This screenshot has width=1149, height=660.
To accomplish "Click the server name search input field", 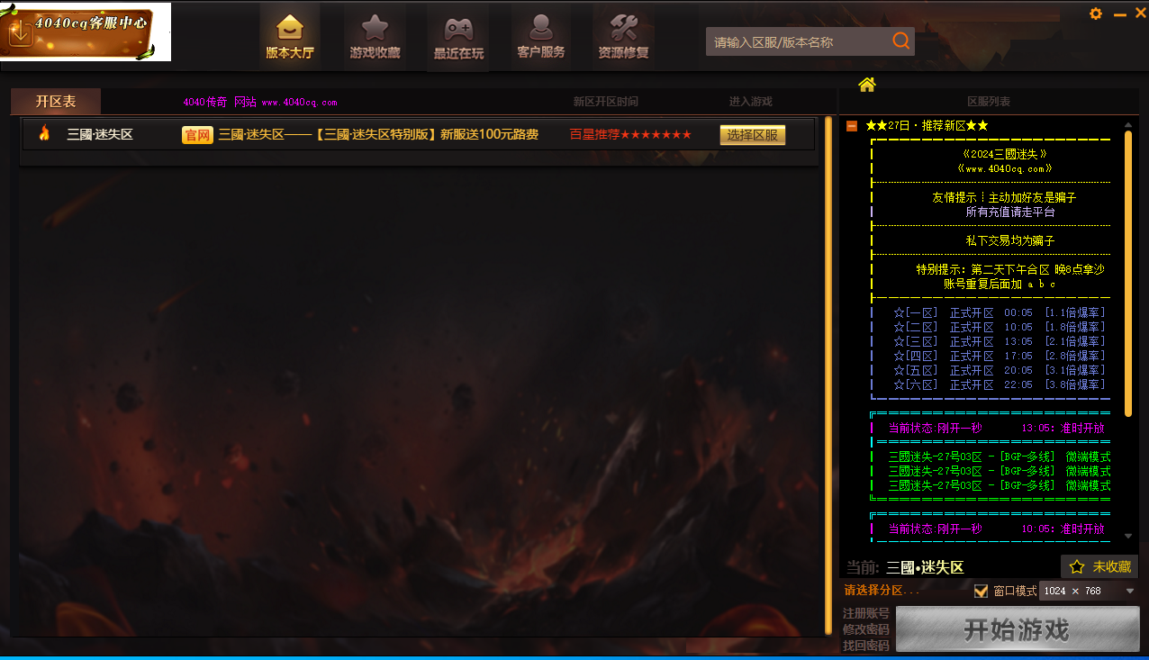I will (x=797, y=41).
